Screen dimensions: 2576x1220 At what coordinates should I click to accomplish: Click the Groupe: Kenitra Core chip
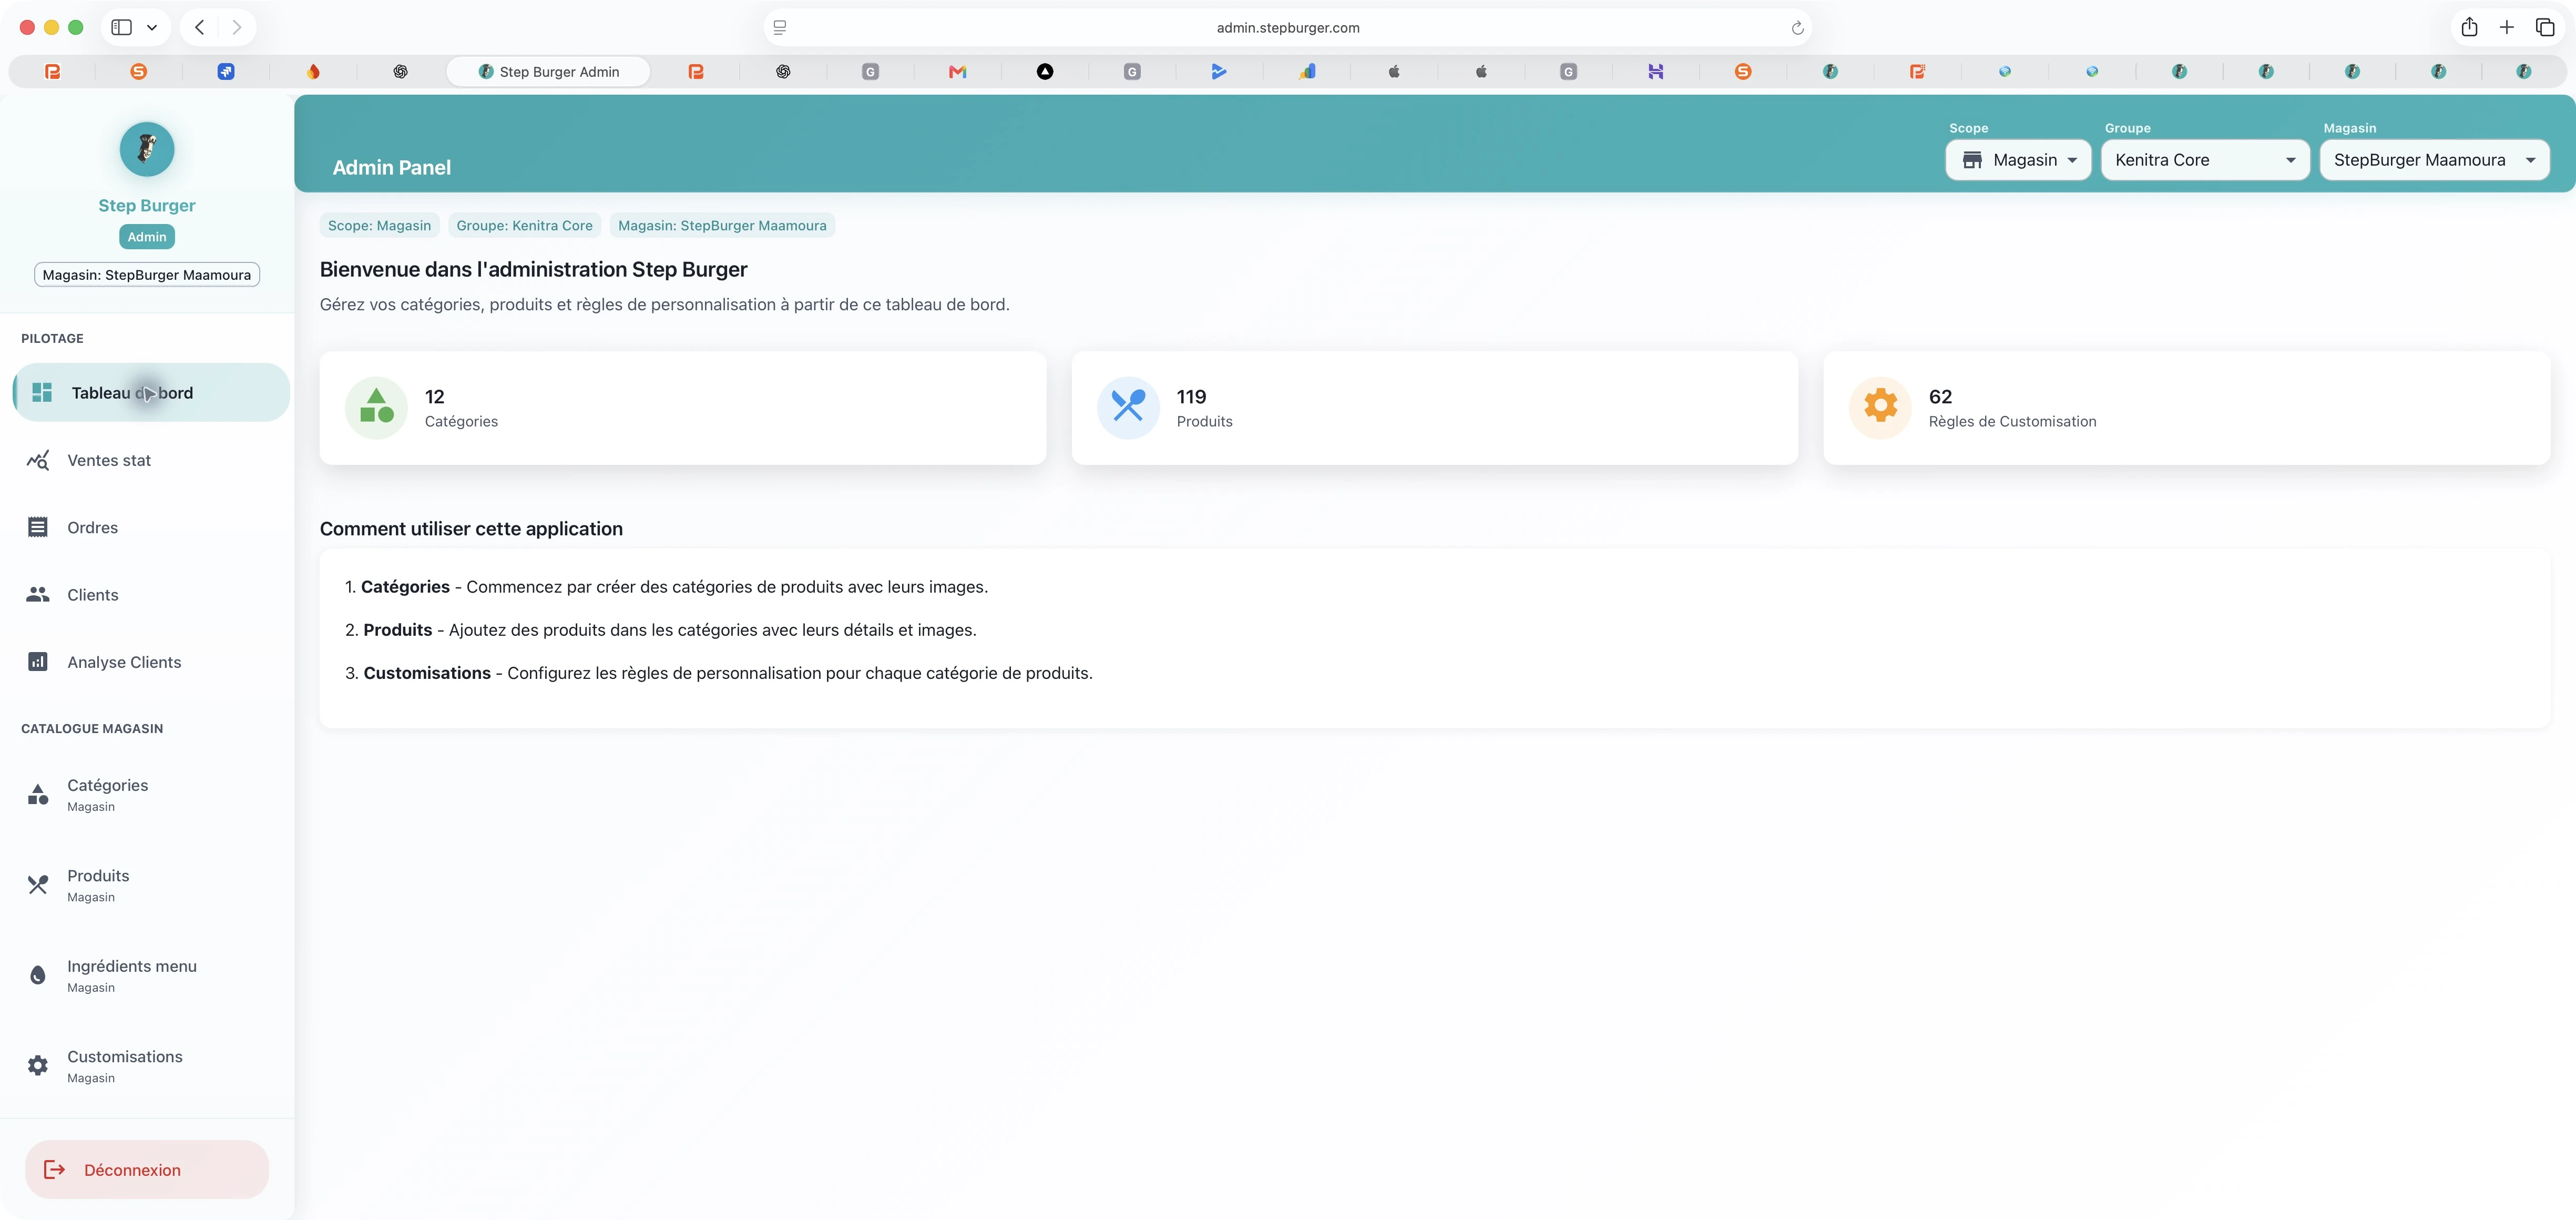click(x=524, y=225)
